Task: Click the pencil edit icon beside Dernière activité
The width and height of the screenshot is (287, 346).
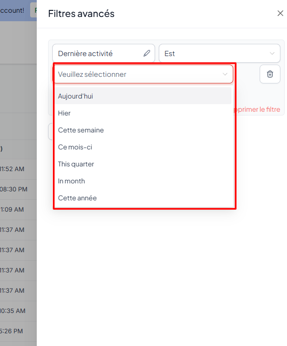Action: tap(147, 54)
